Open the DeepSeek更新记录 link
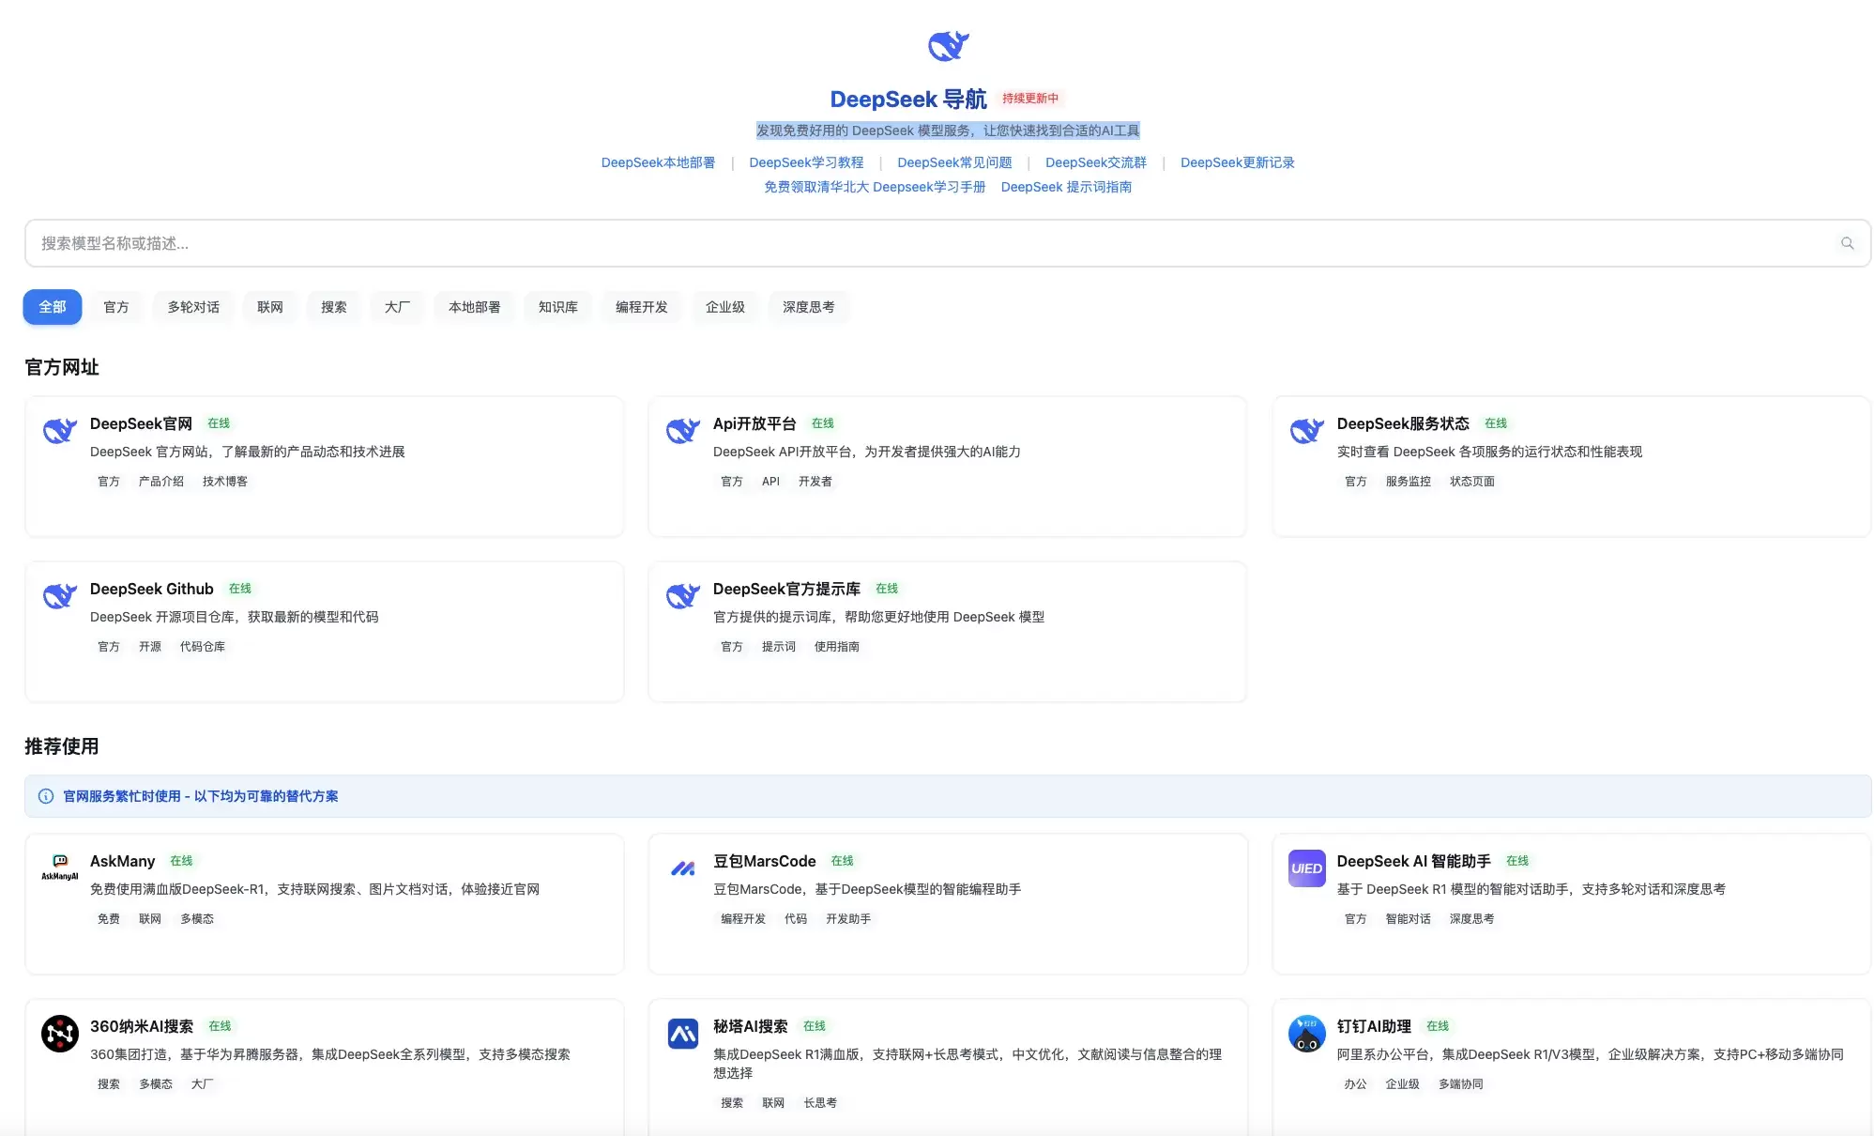 pyautogui.click(x=1237, y=162)
